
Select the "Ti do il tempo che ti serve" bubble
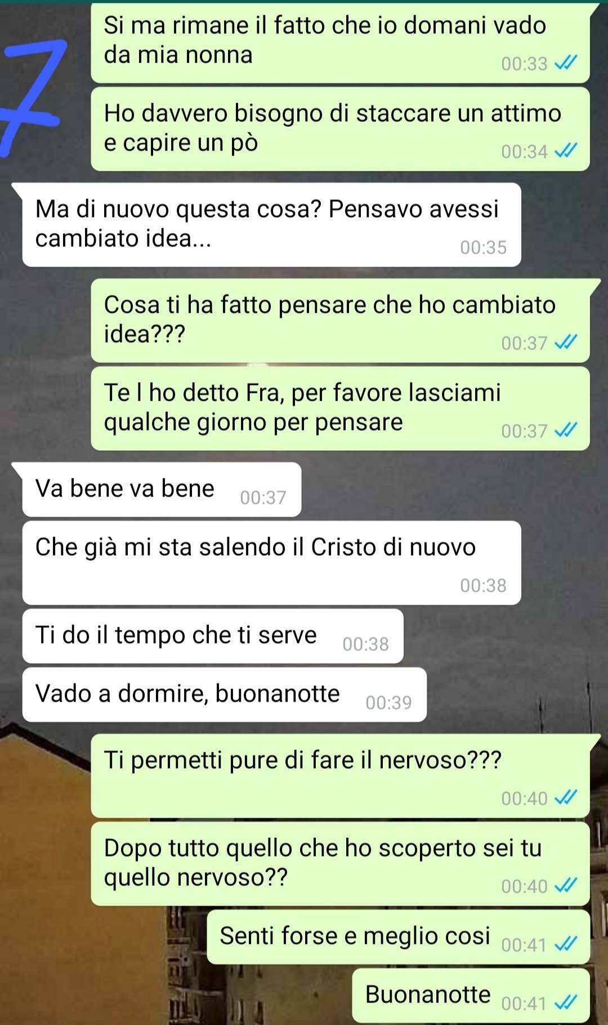[213, 636]
